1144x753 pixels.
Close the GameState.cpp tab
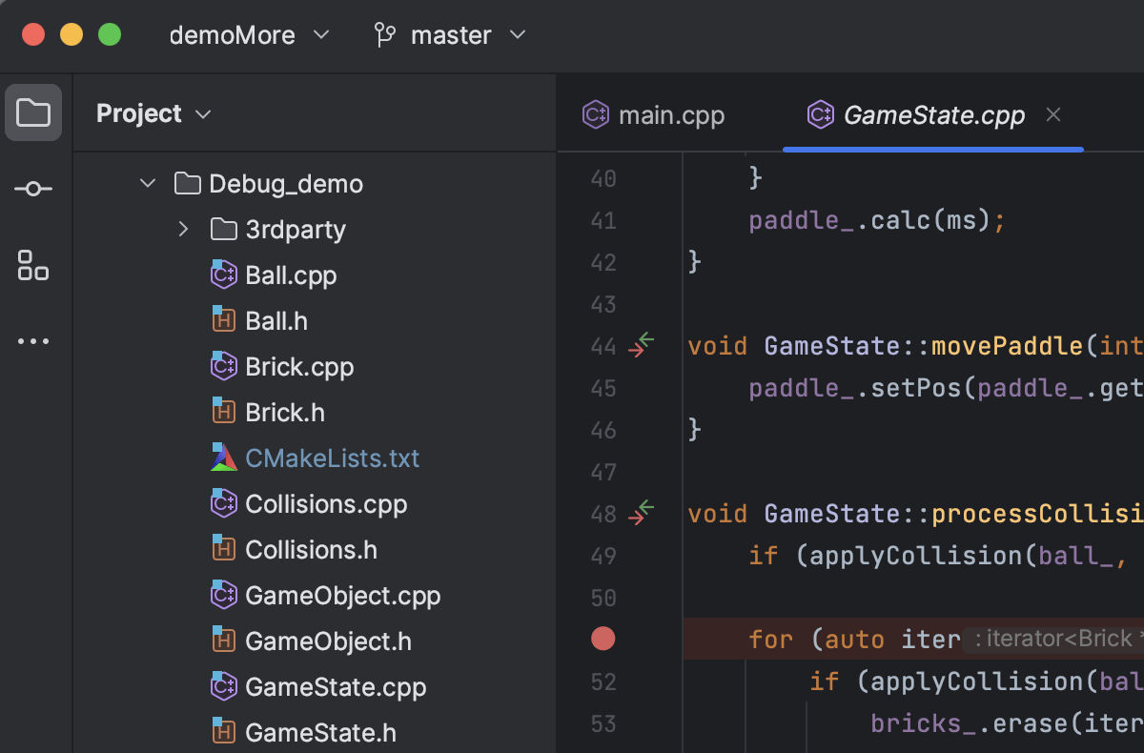click(x=1053, y=115)
